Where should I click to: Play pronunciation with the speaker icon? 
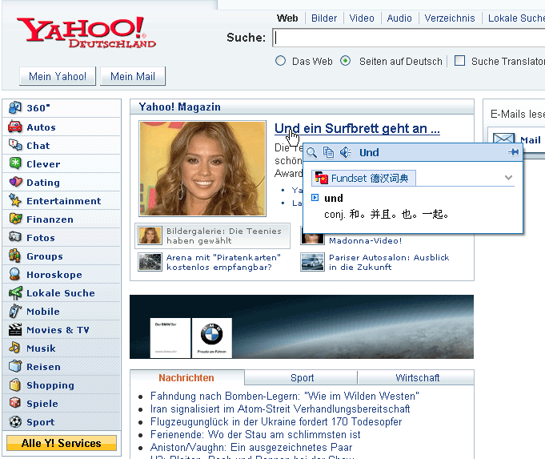[x=346, y=152]
